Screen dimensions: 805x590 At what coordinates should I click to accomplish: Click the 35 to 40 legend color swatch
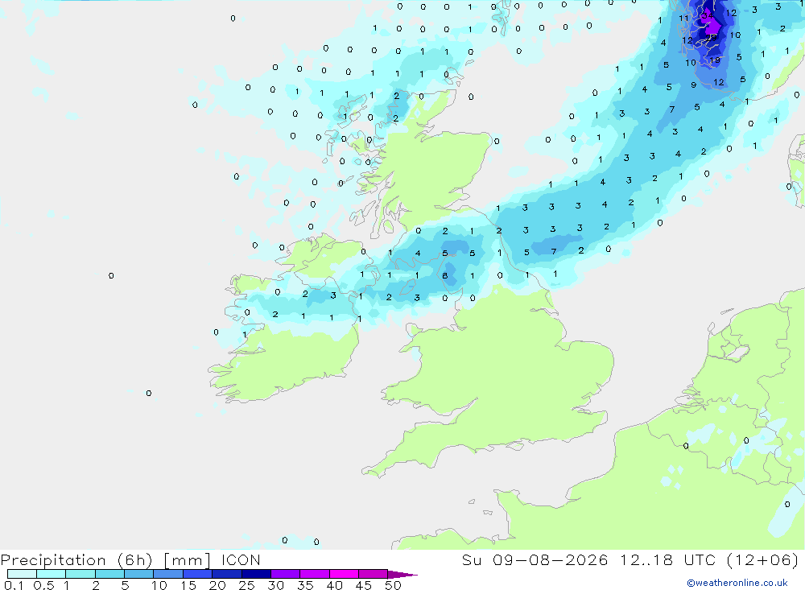click(x=314, y=574)
